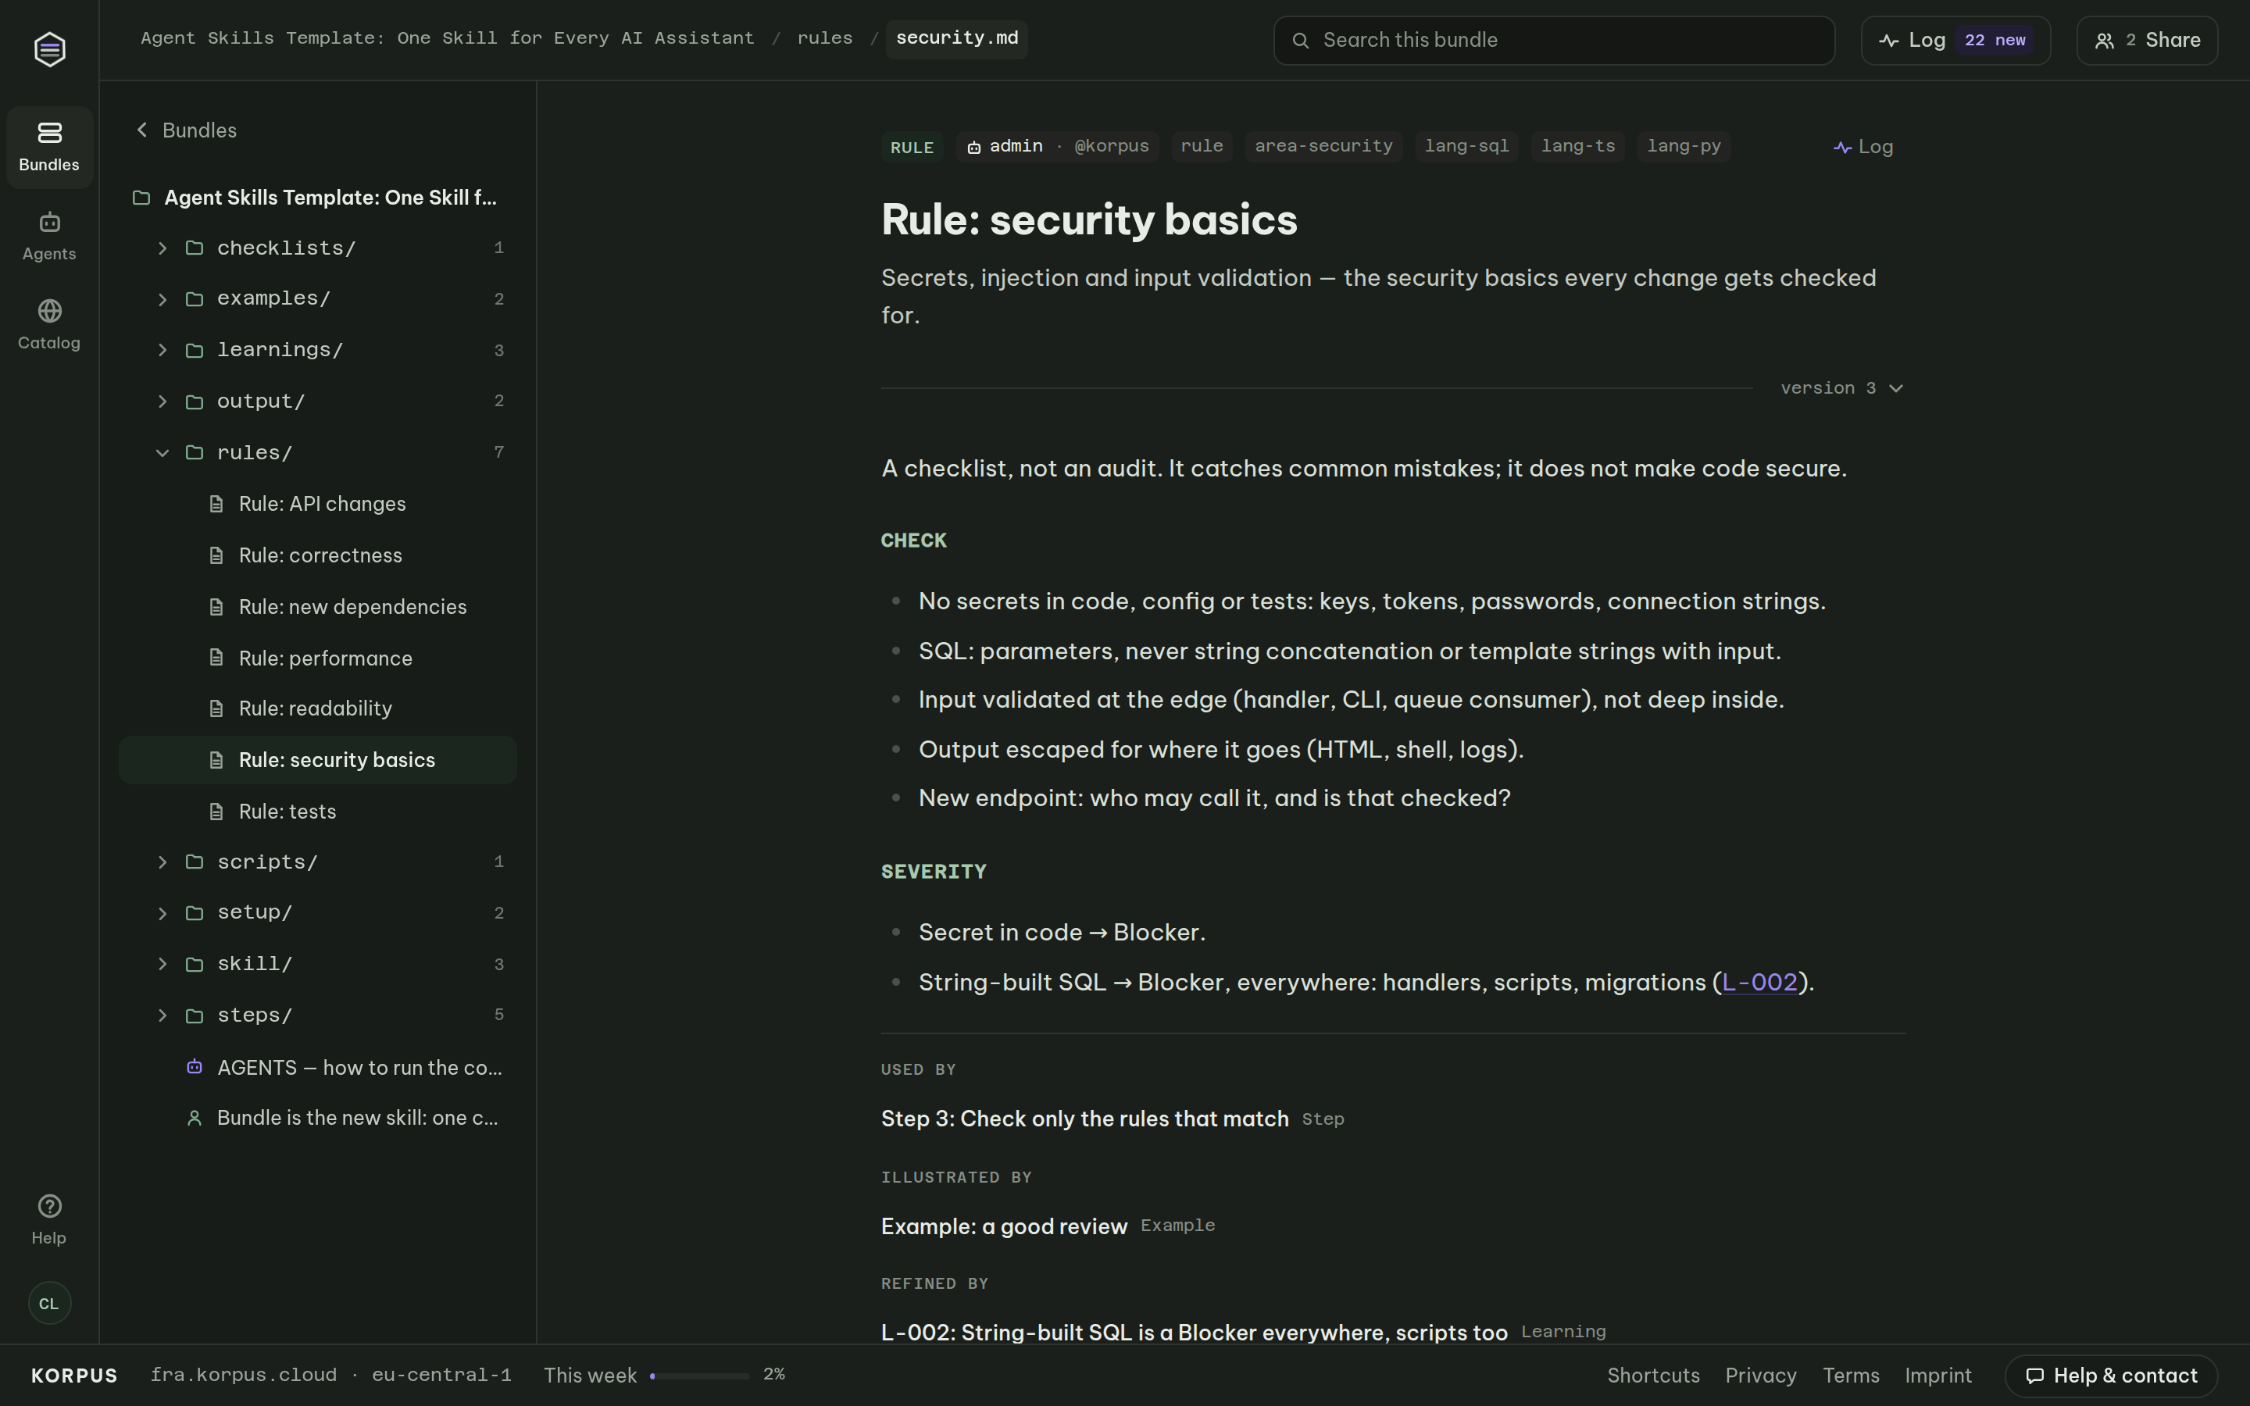Open L-002: String-built SQL learning link
Viewport: 2250px width, 1406px height.
[1194, 1333]
